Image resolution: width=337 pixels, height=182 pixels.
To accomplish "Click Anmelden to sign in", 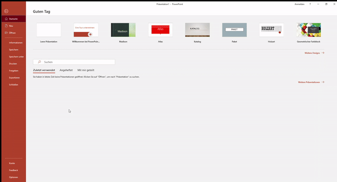I will click(300, 4).
